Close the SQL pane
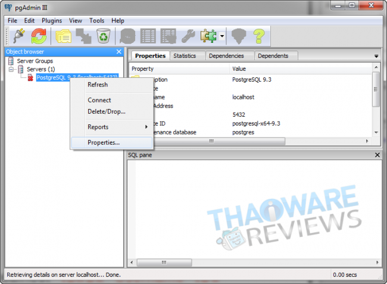Screen dimensions: 387x284 377,155
